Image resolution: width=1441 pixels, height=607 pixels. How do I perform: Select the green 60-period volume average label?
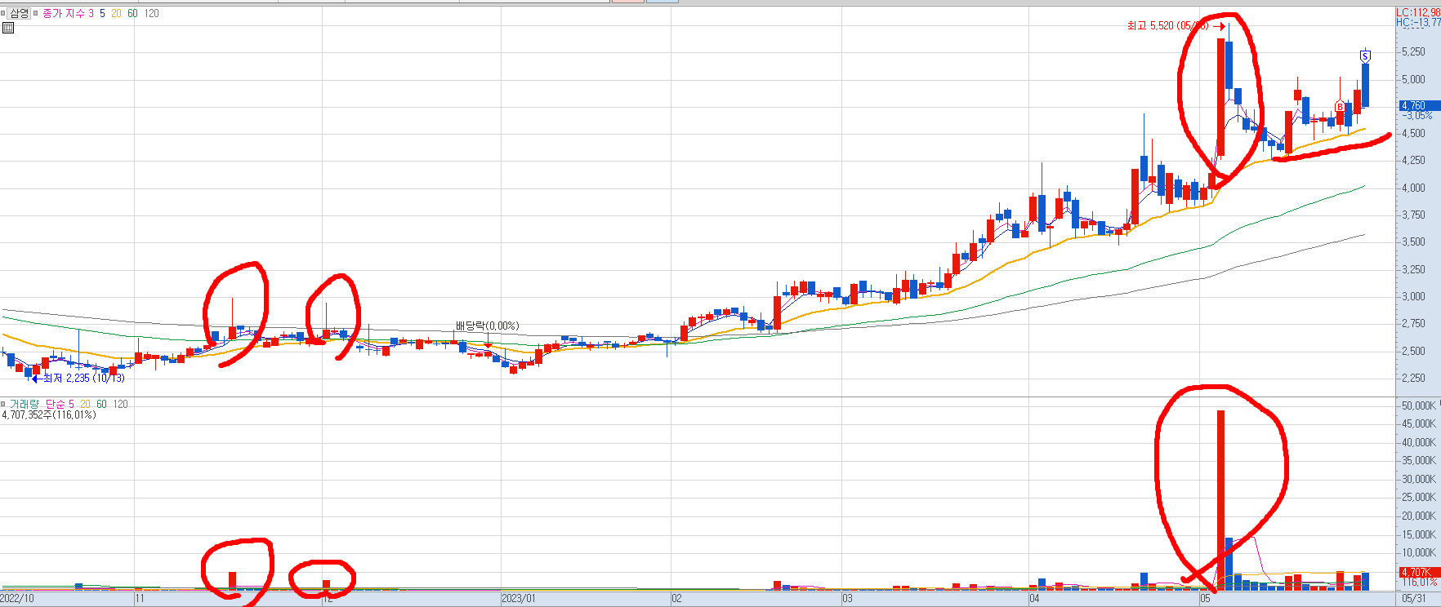(x=101, y=404)
